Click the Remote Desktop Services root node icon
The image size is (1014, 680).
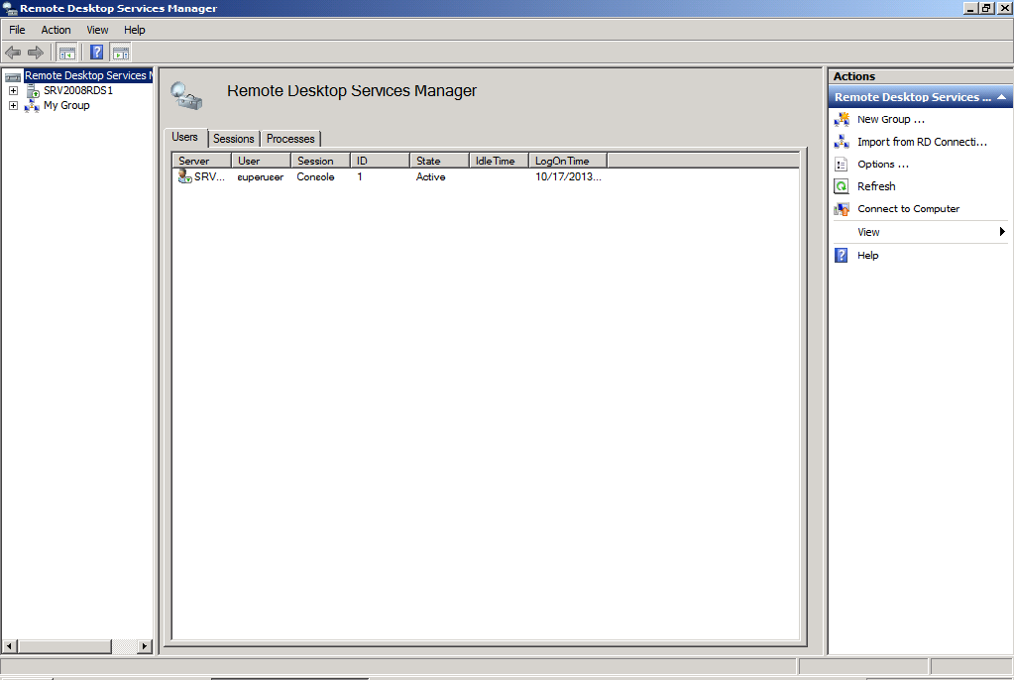tap(13, 76)
